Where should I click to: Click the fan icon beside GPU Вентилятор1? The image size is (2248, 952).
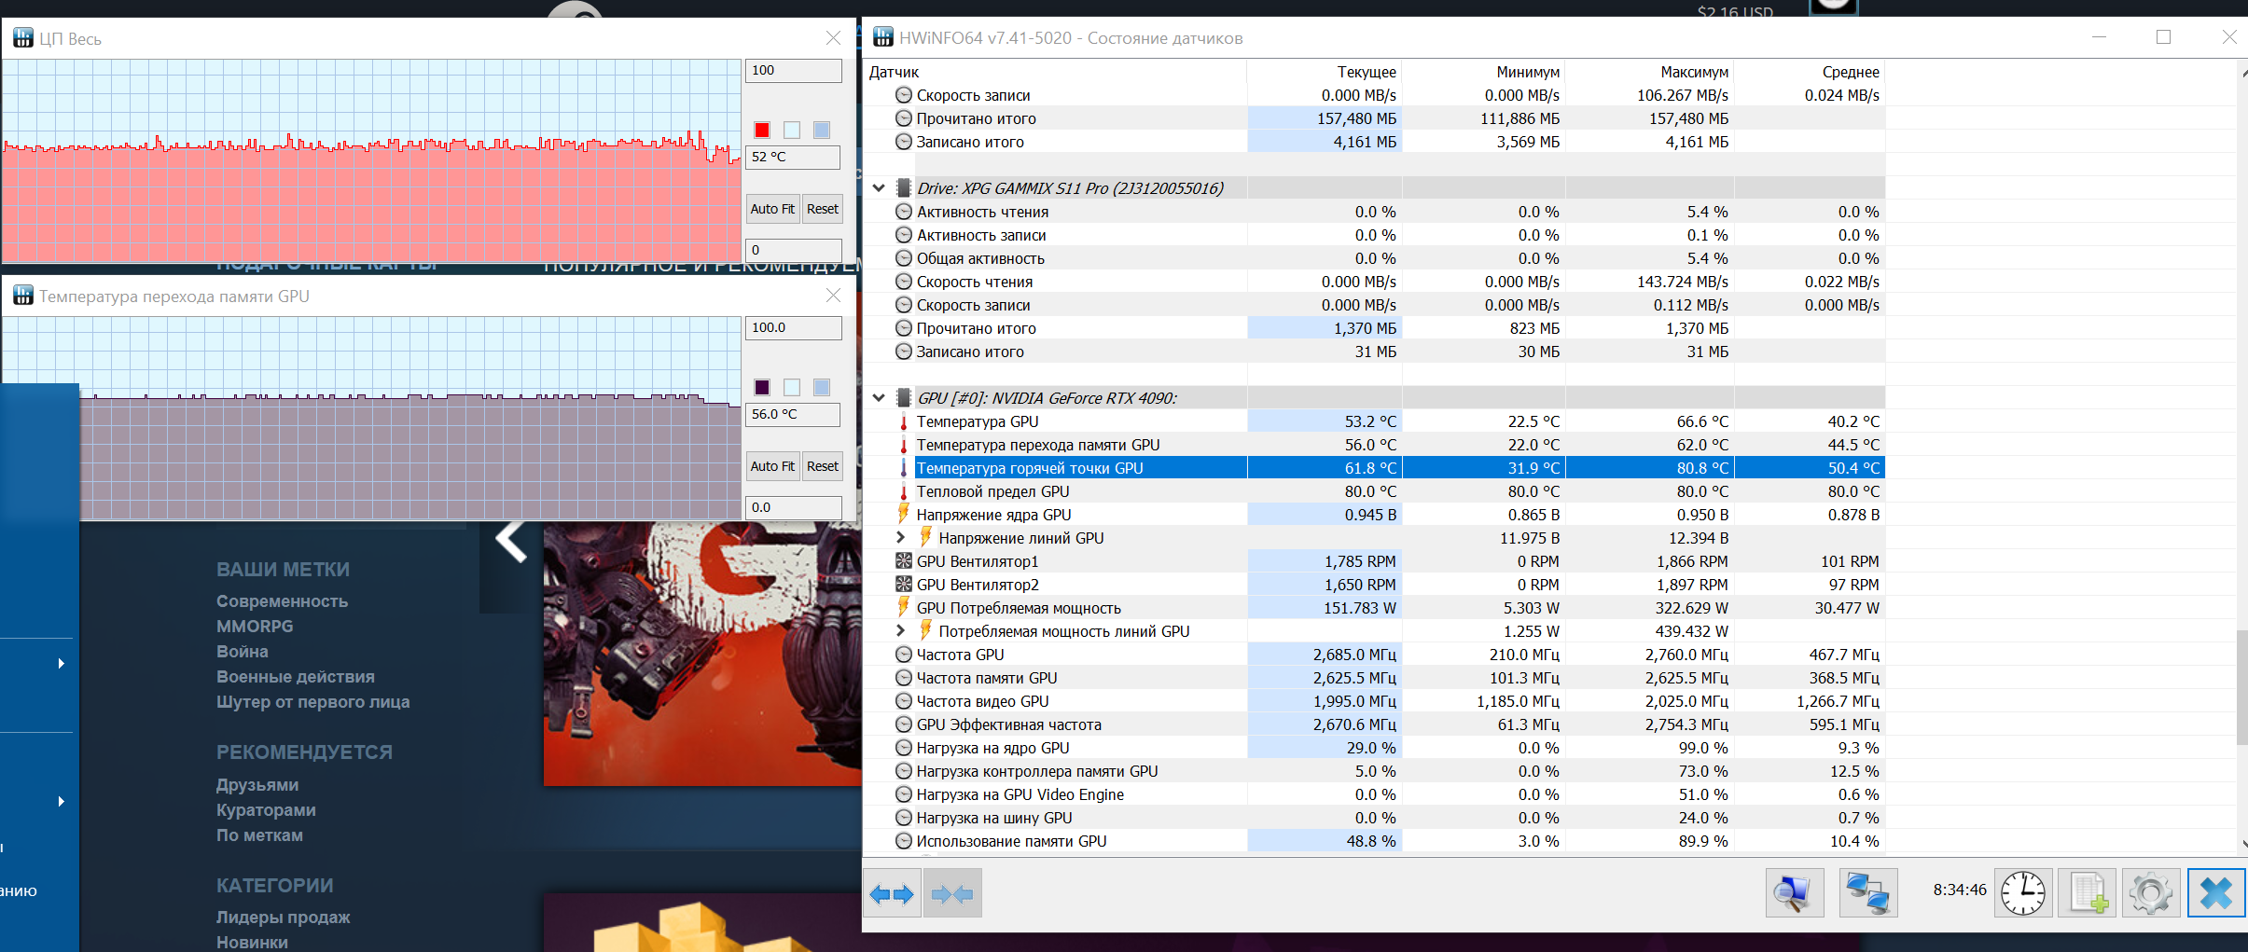click(903, 561)
